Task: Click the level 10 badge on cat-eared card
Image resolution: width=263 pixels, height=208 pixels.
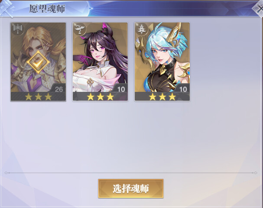Action: 121,89
